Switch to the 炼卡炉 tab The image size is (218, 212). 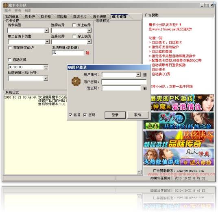point(30,17)
